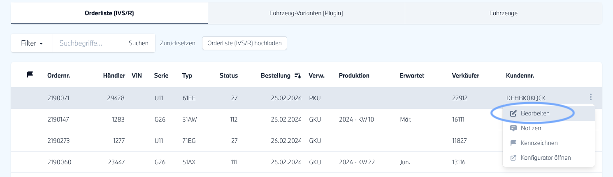Click the speech bubble icon beside Notizen

click(513, 128)
